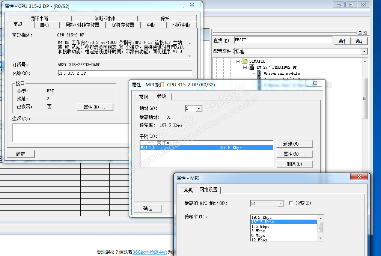381x256 pixels.
Task: Select the 187.5 Kbps transmission rate
Action: [284, 222]
